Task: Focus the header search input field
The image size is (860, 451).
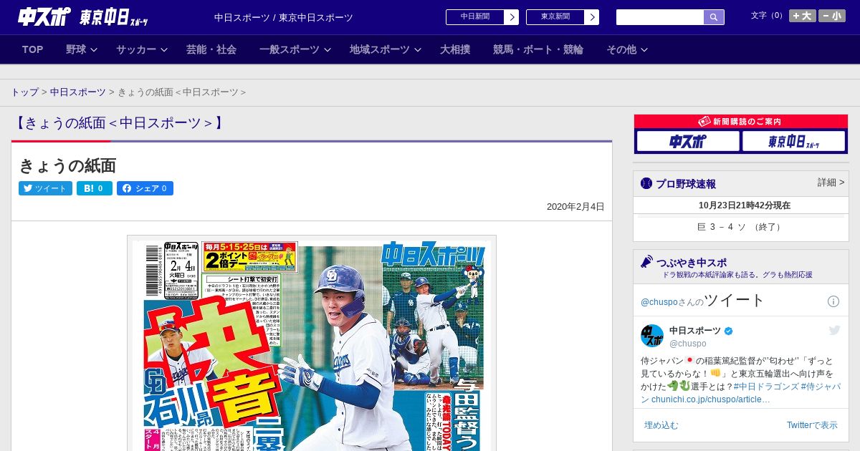Action: tap(660, 17)
